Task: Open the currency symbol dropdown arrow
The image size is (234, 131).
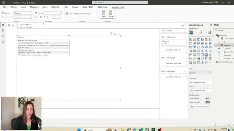Action: coord(38,17)
